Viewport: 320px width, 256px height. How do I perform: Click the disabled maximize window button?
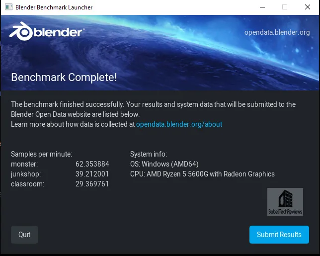285,7
